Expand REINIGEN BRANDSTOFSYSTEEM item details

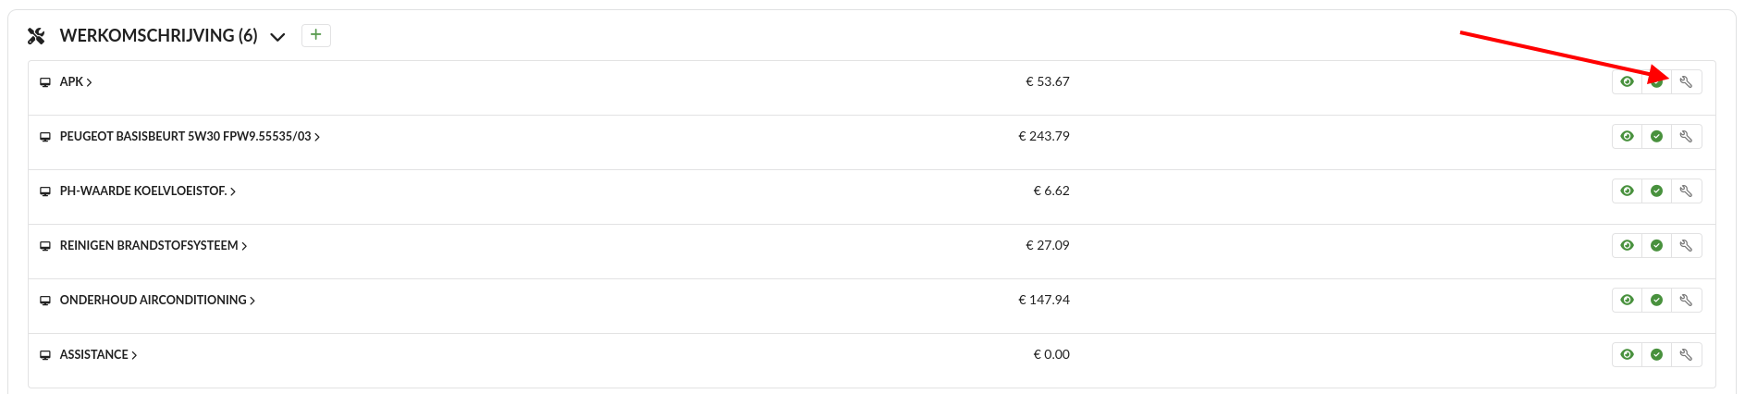coord(244,246)
